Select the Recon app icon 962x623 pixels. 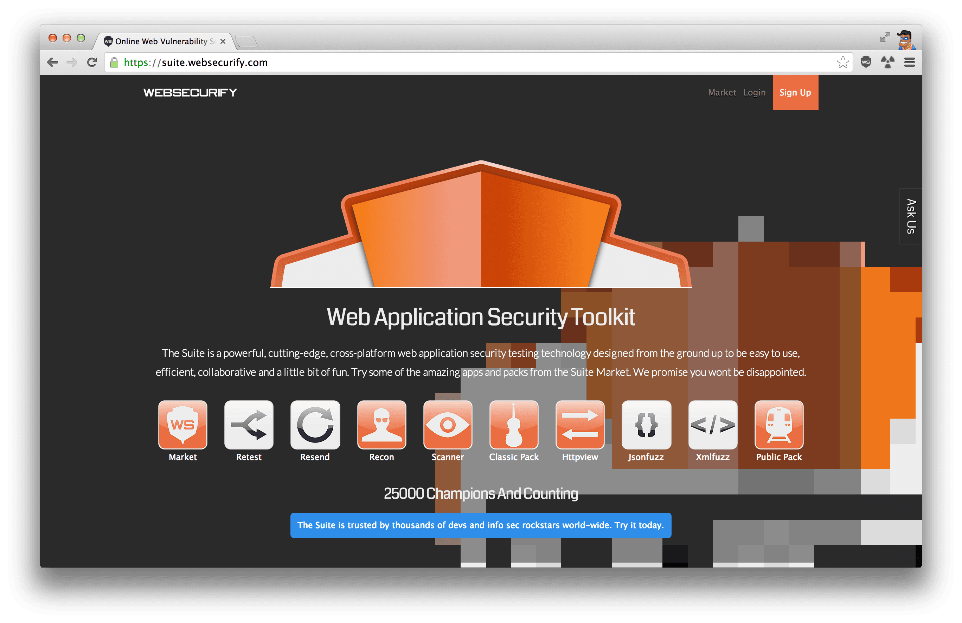(381, 424)
